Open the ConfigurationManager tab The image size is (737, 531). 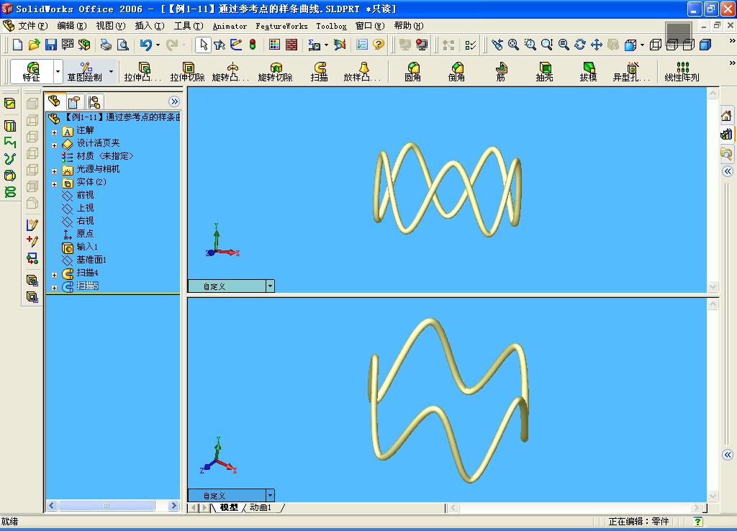[x=94, y=101]
